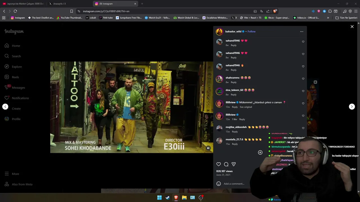Close the Instagram browser tab
This screenshot has height=202, width=360.
(135, 4)
